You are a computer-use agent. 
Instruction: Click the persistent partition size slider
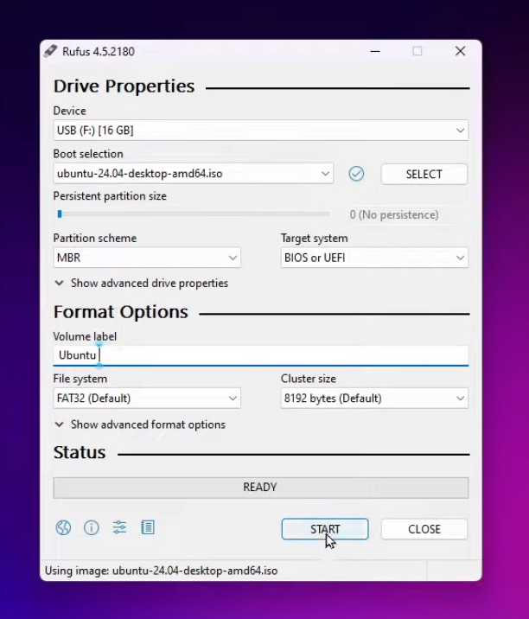[x=194, y=214]
